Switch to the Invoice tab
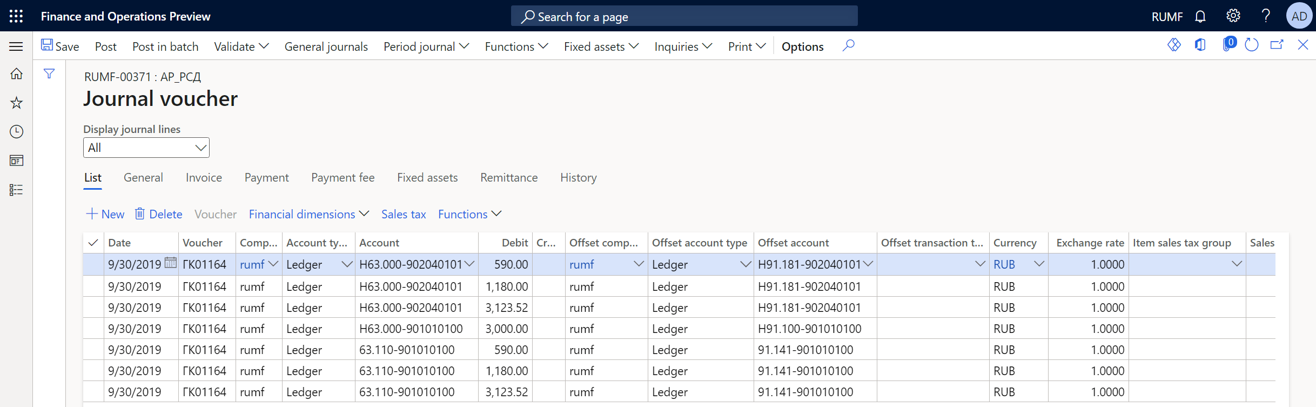This screenshot has width=1316, height=407. coord(204,178)
